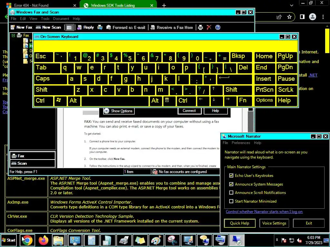Image resolution: width=330 pixels, height=247 pixels.
Task: Click the Fax preview pane scrollbar
Action: tap(250, 120)
